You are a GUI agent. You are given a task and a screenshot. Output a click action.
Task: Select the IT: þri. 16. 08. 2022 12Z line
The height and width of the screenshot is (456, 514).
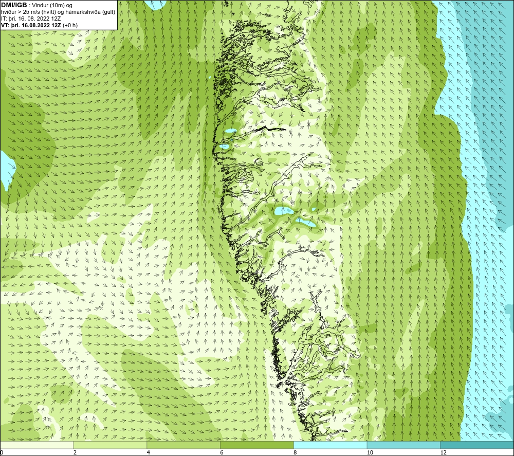[31, 19]
